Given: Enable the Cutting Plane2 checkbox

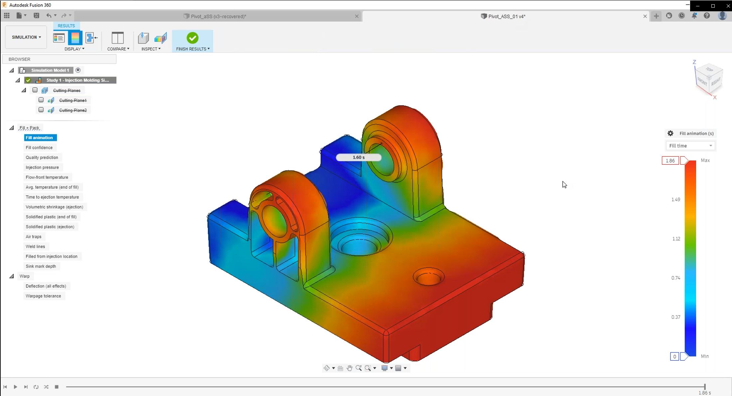Looking at the screenshot, I should tap(41, 110).
